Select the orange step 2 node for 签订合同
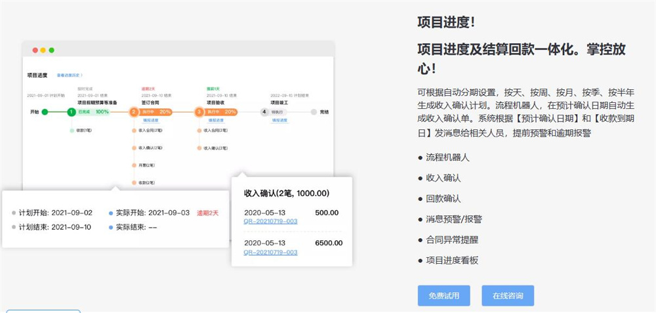Image resolution: width=656 pixels, height=313 pixels. (x=134, y=112)
